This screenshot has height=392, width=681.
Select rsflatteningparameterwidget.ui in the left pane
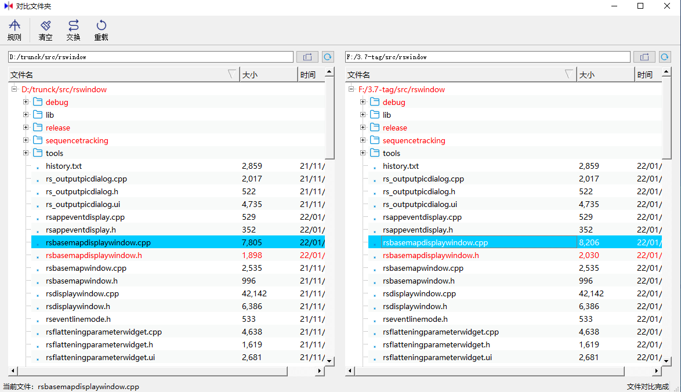click(x=100, y=357)
